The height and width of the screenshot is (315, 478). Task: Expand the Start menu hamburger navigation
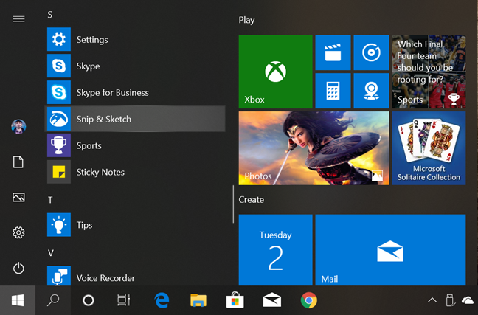18,18
